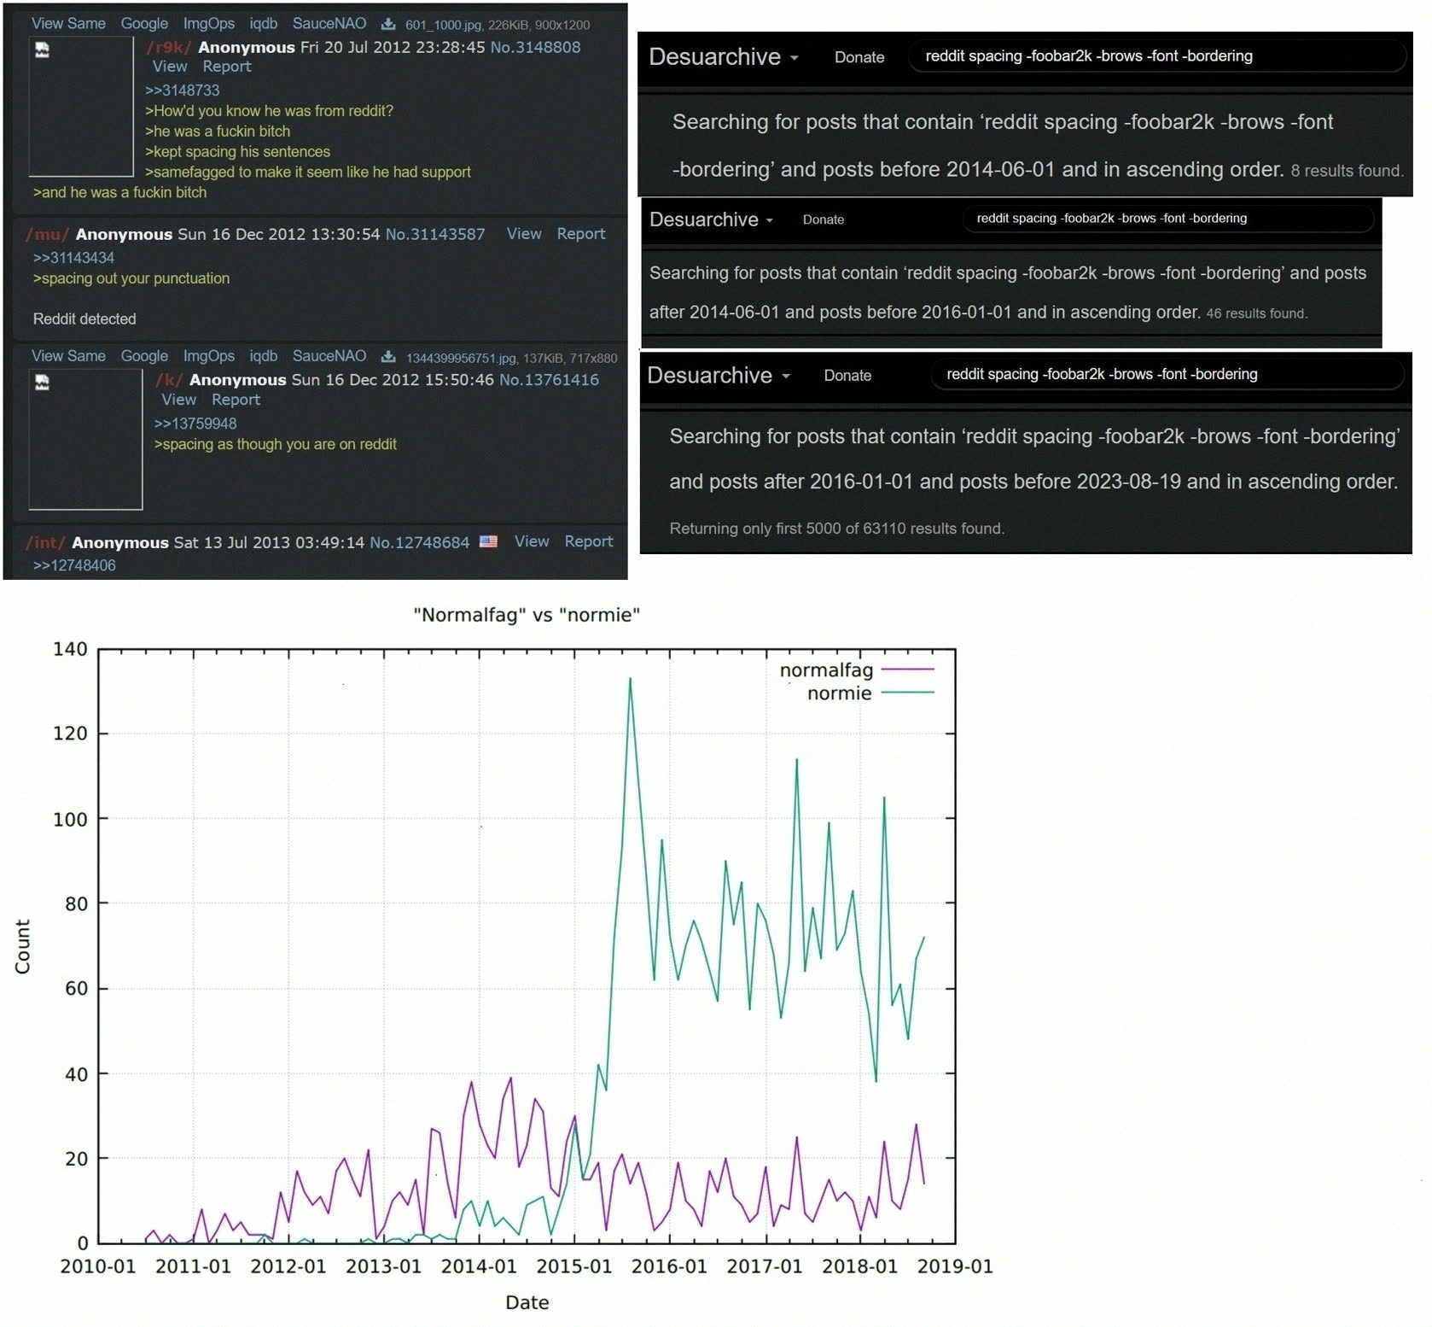Click Google link above 601_1000.jpg post
This screenshot has height=1327, width=1432.
144,23
